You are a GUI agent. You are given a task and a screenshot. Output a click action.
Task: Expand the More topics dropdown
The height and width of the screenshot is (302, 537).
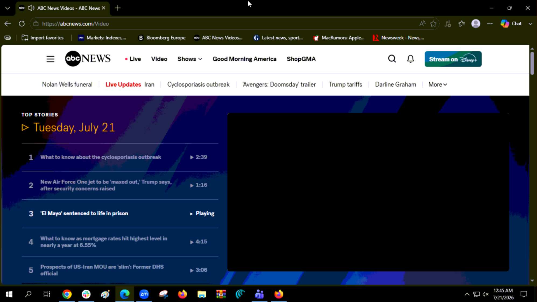tap(438, 85)
